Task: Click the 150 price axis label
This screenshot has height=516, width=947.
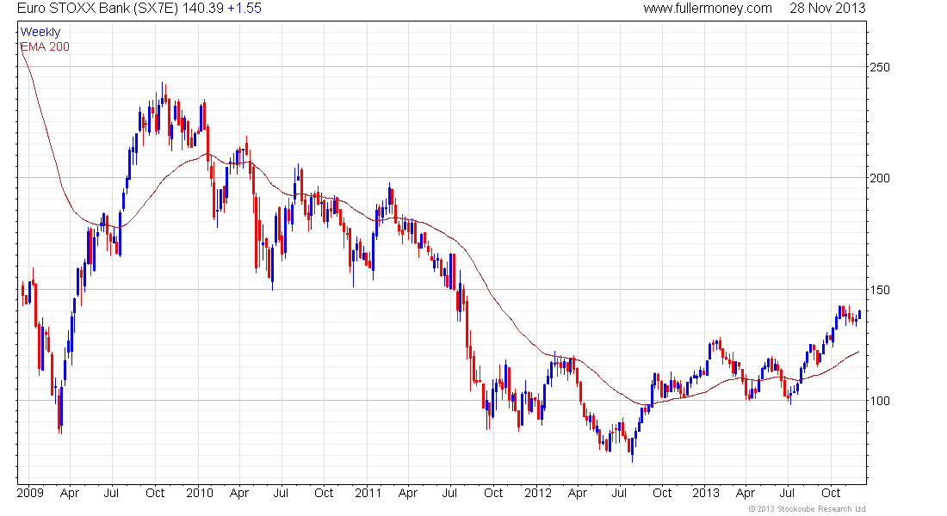Action: 880,290
